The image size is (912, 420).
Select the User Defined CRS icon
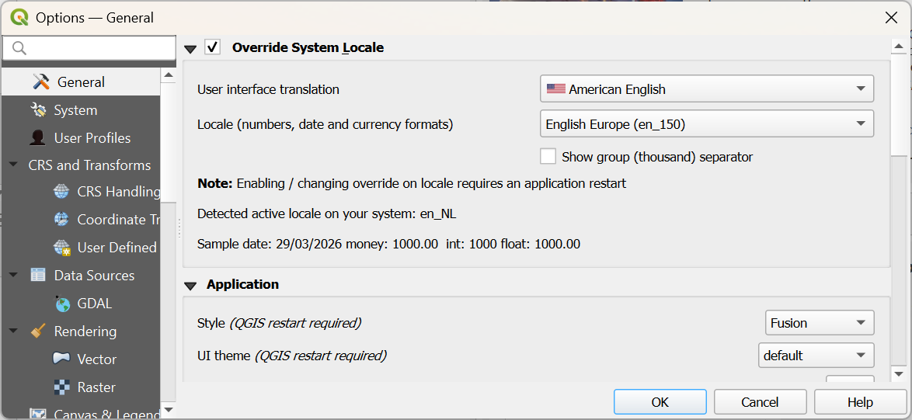[x=61, y=248]
